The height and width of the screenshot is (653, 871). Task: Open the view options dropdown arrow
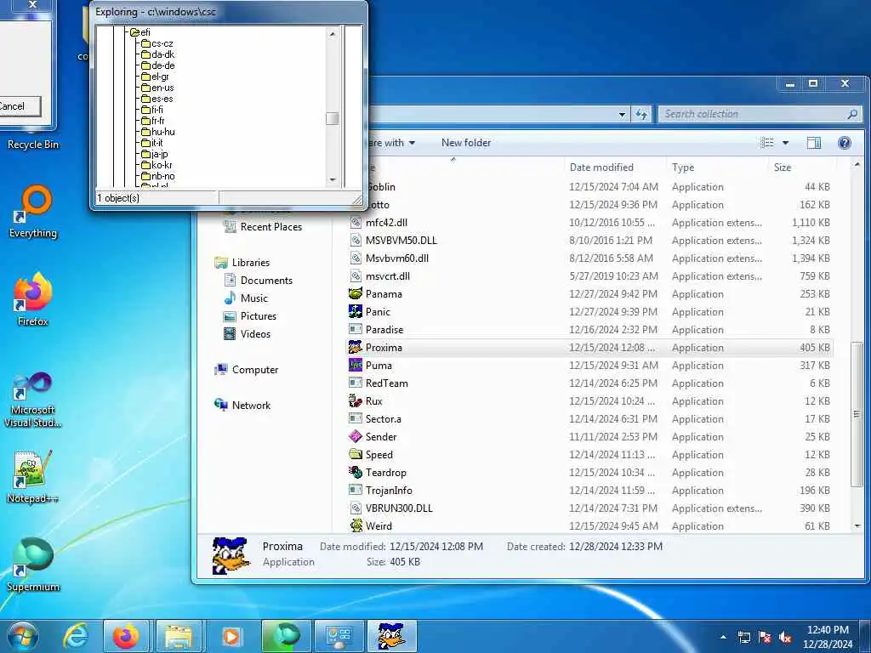[x=785, y=143]
